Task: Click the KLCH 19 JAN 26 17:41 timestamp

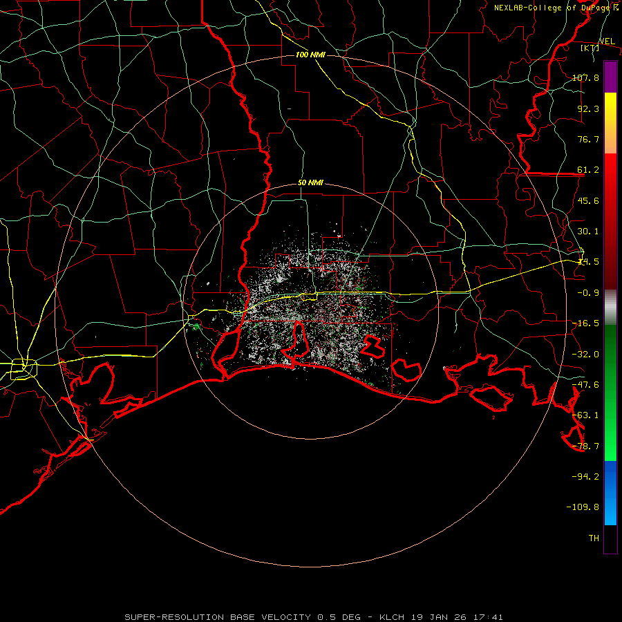Action: (441, 617)
